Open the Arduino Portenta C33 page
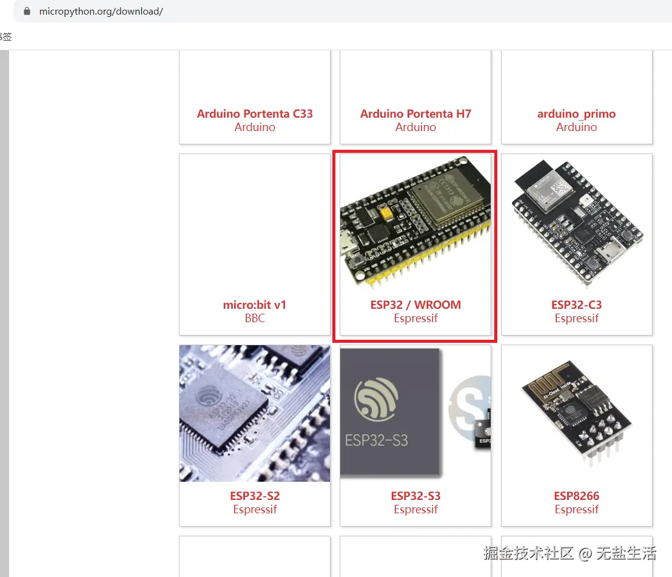The width and height of the screenshot is (672, 577). pos(255,113)
